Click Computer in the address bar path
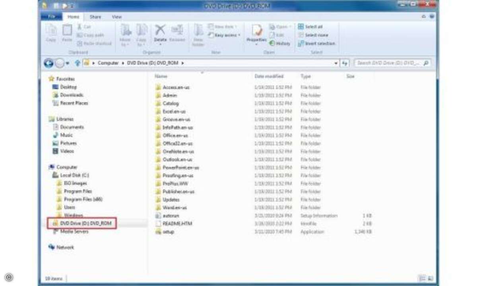The image size is (477, 286). pos(108,63)
